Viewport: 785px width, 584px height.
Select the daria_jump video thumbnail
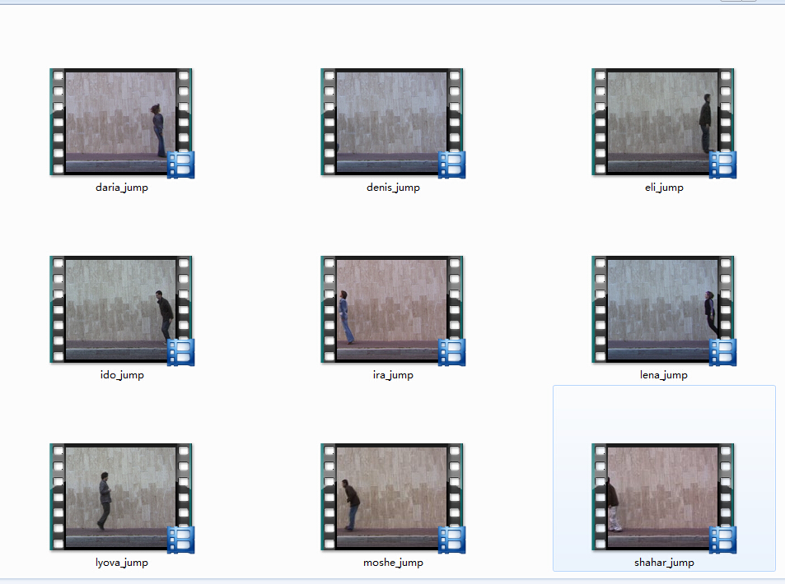pos(120,122)
